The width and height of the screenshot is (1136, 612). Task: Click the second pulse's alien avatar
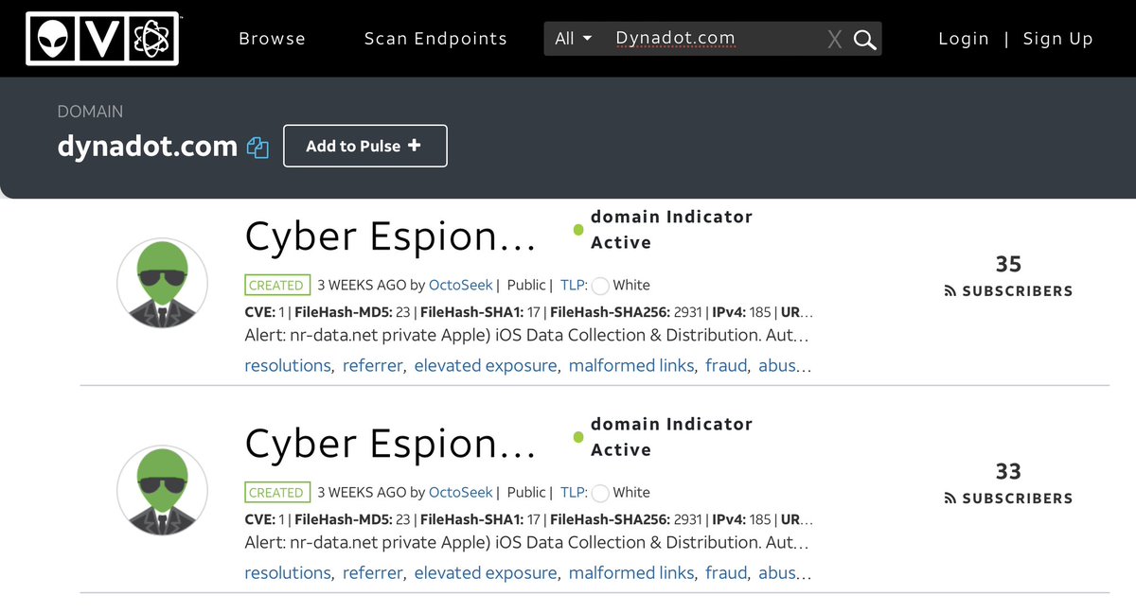[x=162, y=491]
